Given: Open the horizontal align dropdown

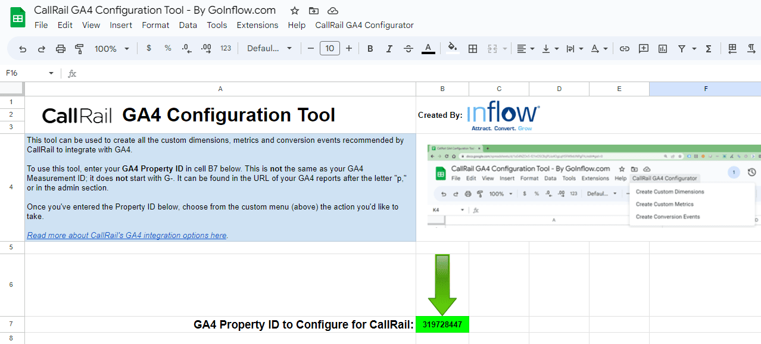Looking at the screenshot, I should coord(525,49).
